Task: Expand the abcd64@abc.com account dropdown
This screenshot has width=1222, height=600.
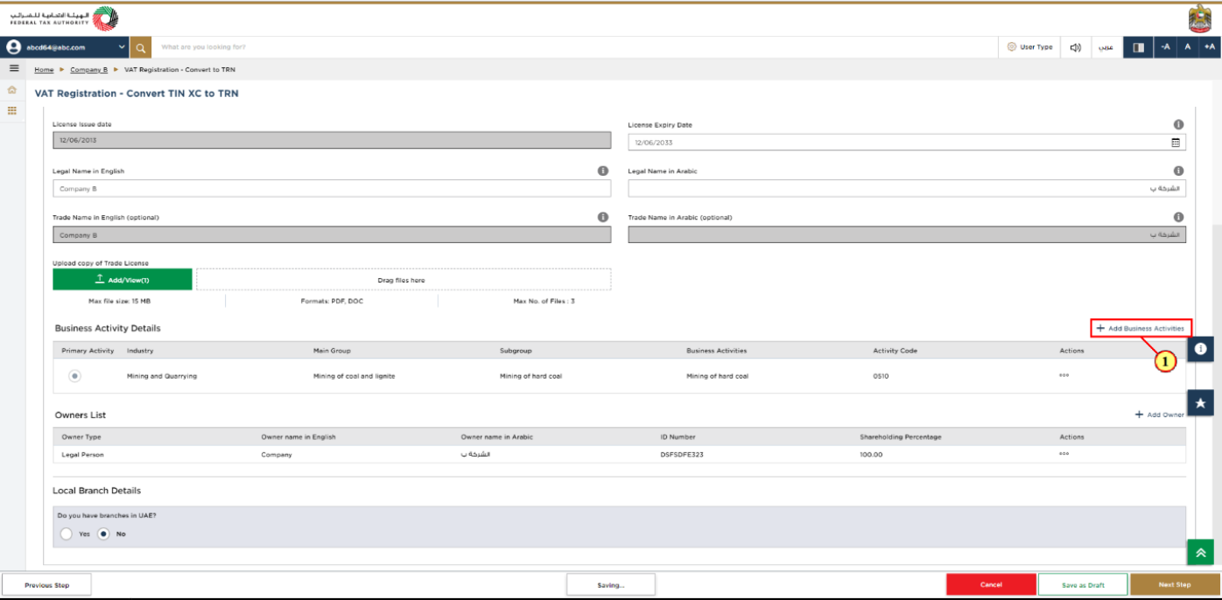Action: 122,47
